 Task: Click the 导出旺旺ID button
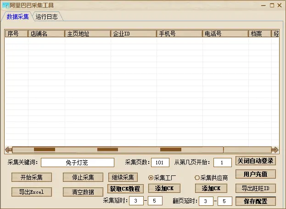click(256, 188)
